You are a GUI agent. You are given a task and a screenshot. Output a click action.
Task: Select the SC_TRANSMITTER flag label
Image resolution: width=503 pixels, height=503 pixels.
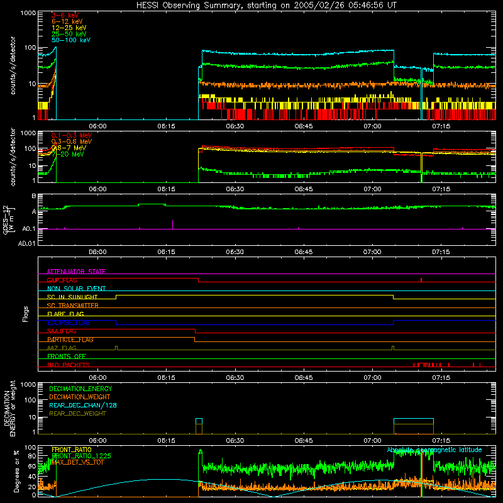pyautogui.click(x=72, y=306)
